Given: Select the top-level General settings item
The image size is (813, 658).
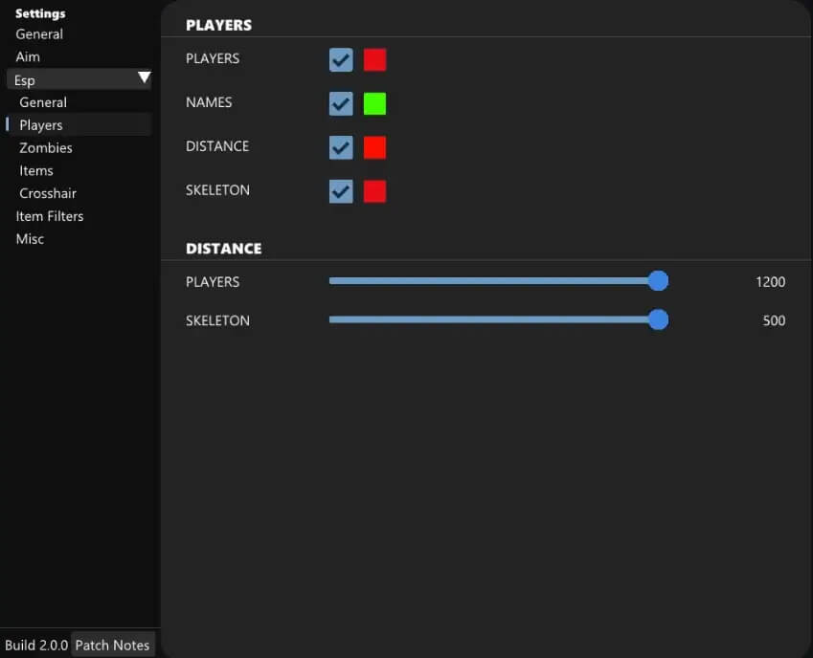Looking at the screenshot, I should click(39, 34).
